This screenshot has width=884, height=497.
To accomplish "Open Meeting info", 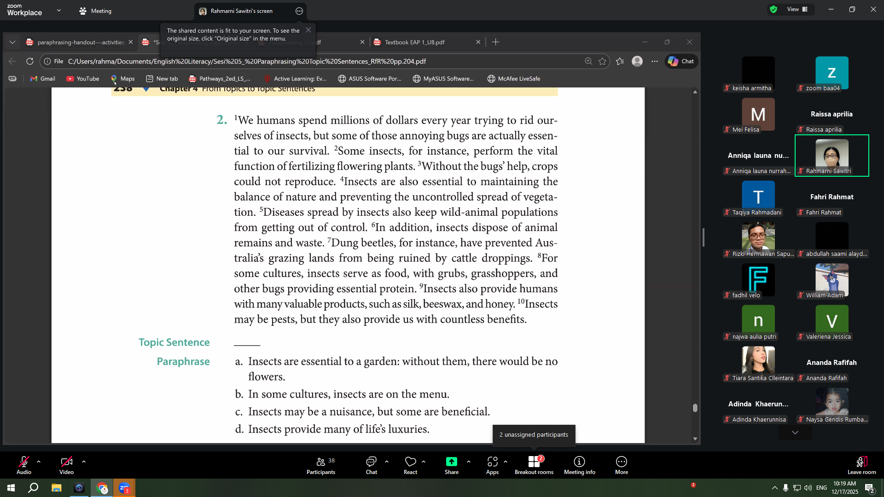I will tap(579, 465).
